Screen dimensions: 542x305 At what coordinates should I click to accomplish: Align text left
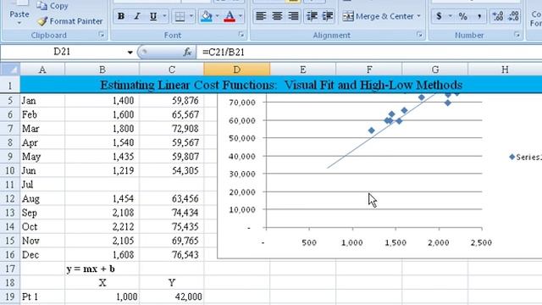(x=261, y=16)
